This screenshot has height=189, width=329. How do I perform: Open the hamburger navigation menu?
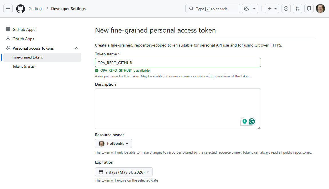click(x=8, y=9)
